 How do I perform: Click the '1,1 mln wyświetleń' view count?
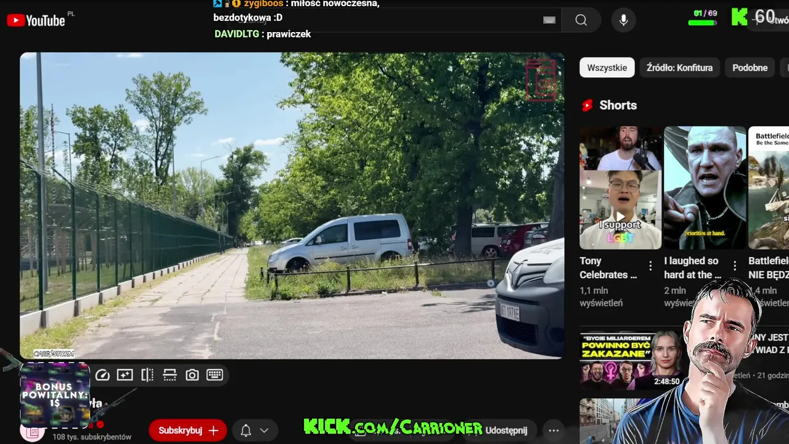(603, 297)
